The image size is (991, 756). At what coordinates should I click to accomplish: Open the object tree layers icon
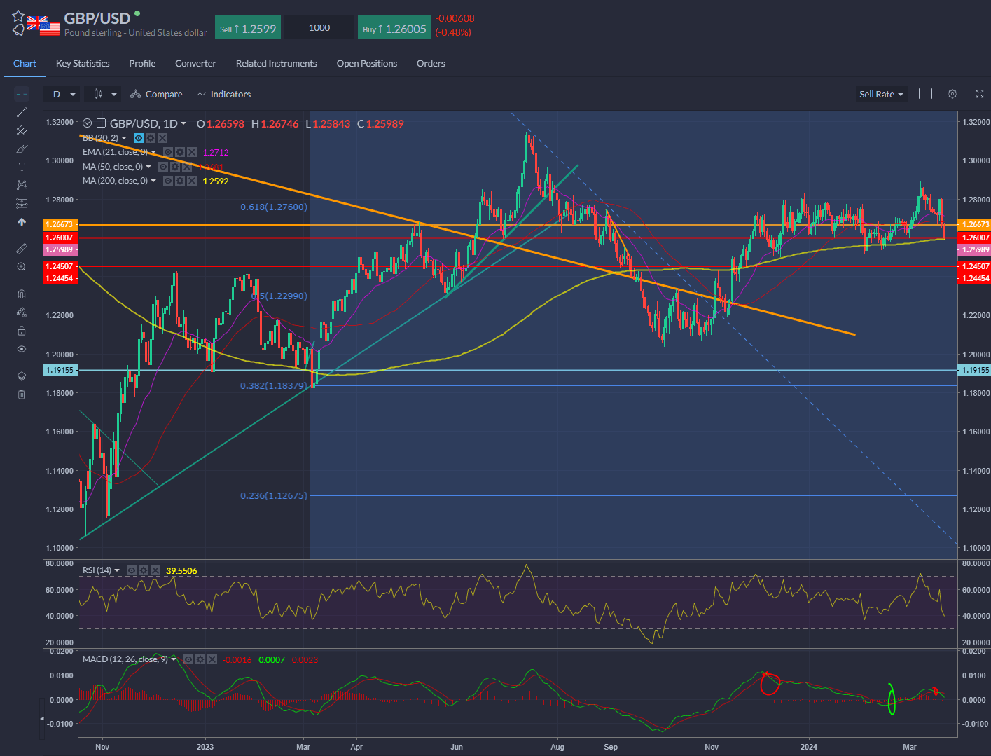[22, 376]
